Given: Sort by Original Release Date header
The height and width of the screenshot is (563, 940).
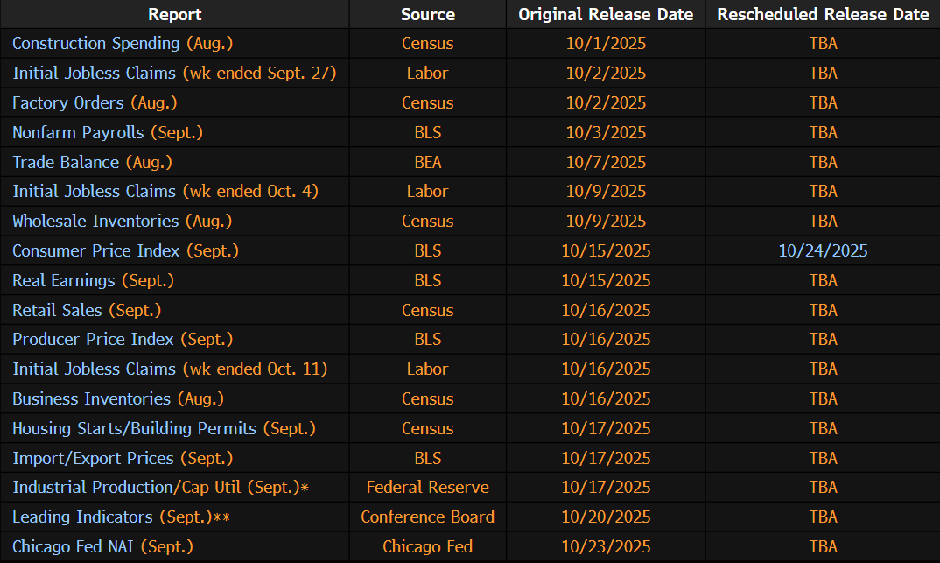Looking at the screenshot, I should [606, 14].
